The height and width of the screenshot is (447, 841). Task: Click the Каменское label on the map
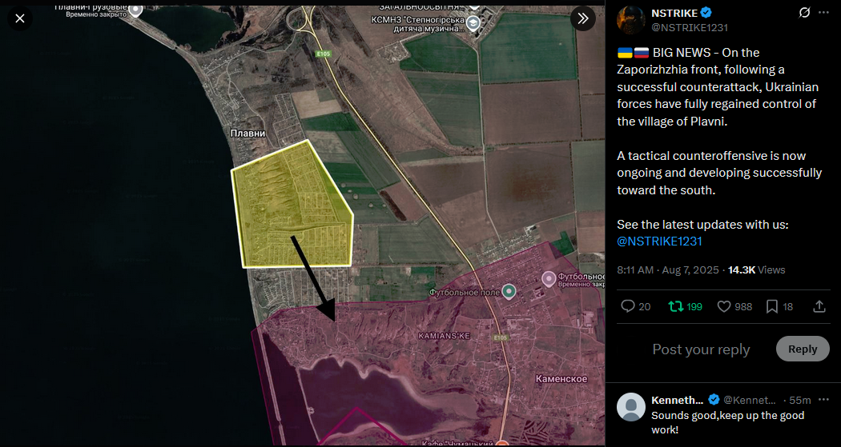click(x=561, y=379)
